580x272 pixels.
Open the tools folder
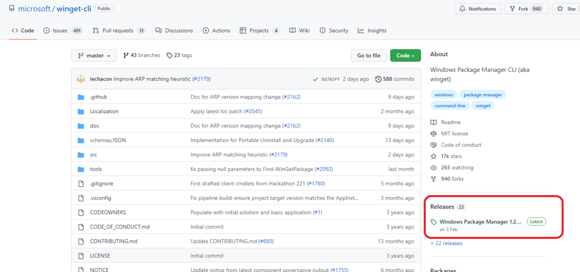(96, 169)
